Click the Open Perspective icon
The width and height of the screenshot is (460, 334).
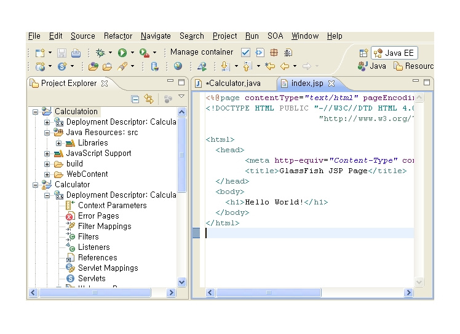363,53
